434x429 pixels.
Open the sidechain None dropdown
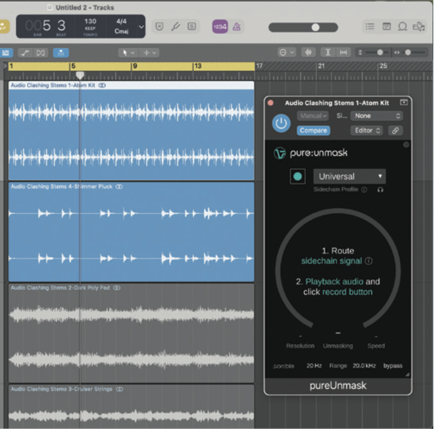(x=376, y=116)
